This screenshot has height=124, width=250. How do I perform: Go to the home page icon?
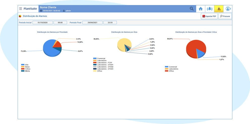[x=201, y=9]
